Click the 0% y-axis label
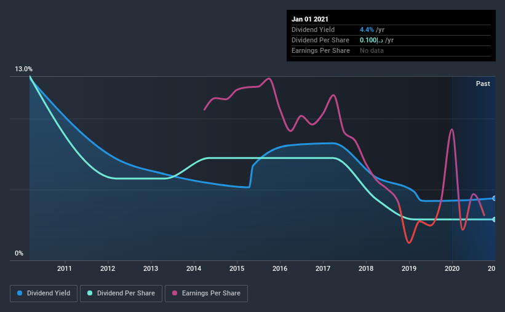The height and width of the screenshot is (312, 505). tap(19, 254)
